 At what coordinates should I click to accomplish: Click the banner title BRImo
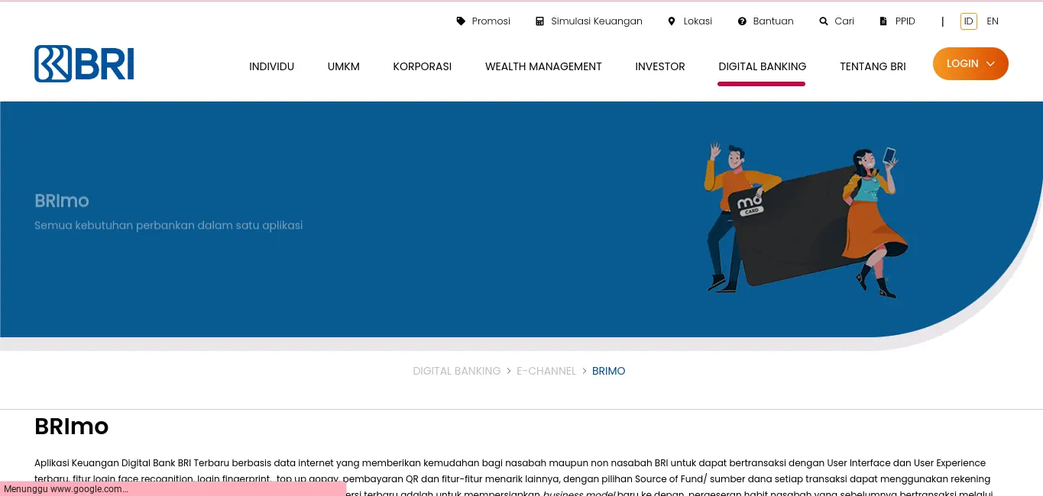pyautogui.click(x=62, y=201)
